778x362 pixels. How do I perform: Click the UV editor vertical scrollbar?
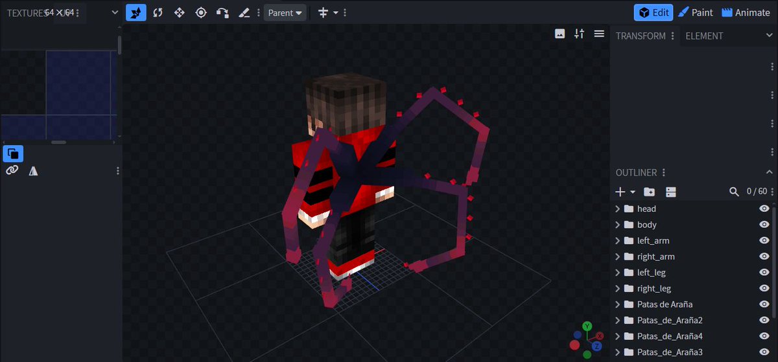pos(119,45)
